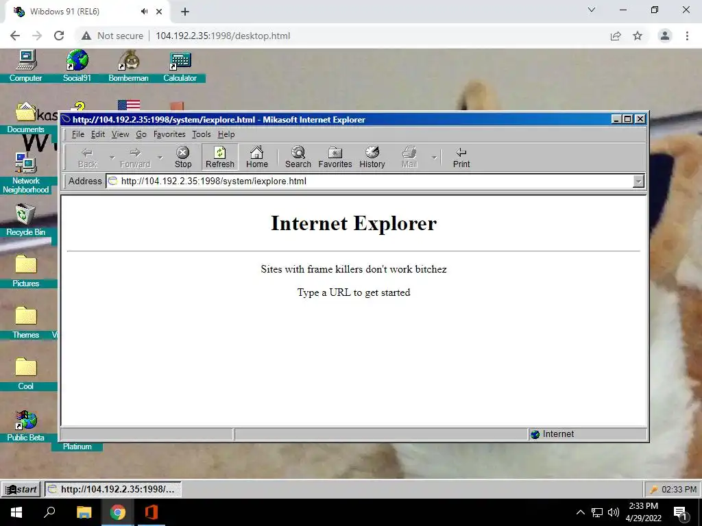Open the Edit menu
The height and width of the screenshot is (526, 702).
[97, 134]
